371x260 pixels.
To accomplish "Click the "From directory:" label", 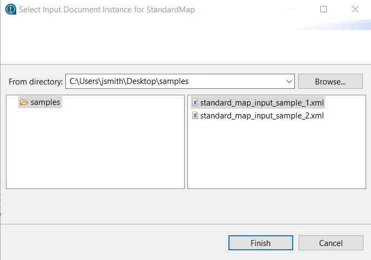I will [x=36, y=82].
